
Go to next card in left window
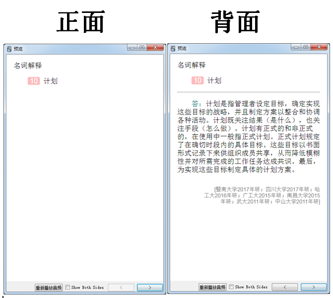pos(150,288)
